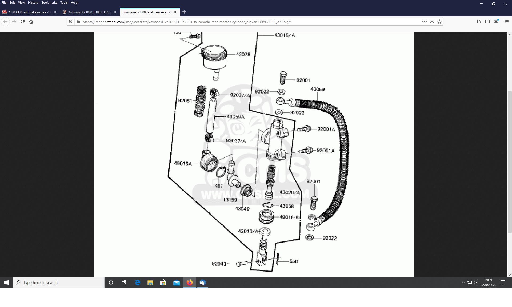Open the hamburger application menu
Image resolution: width=512 pixels, height=307 pixels.
(507, 22)
